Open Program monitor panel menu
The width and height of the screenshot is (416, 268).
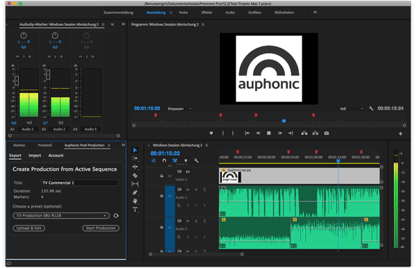coord(203,24)
